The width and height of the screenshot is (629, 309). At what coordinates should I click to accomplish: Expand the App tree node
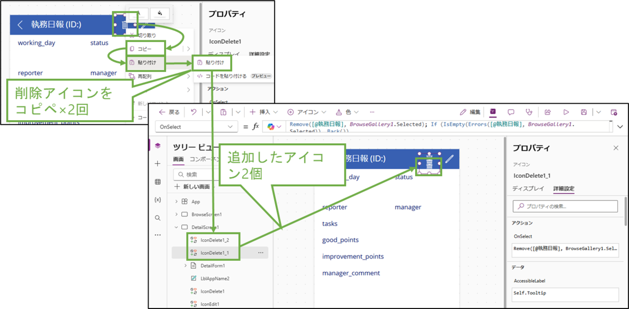click(176, 201)
